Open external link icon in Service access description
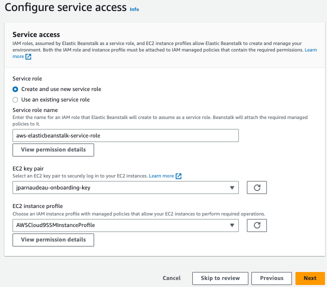 coord(29,57)
